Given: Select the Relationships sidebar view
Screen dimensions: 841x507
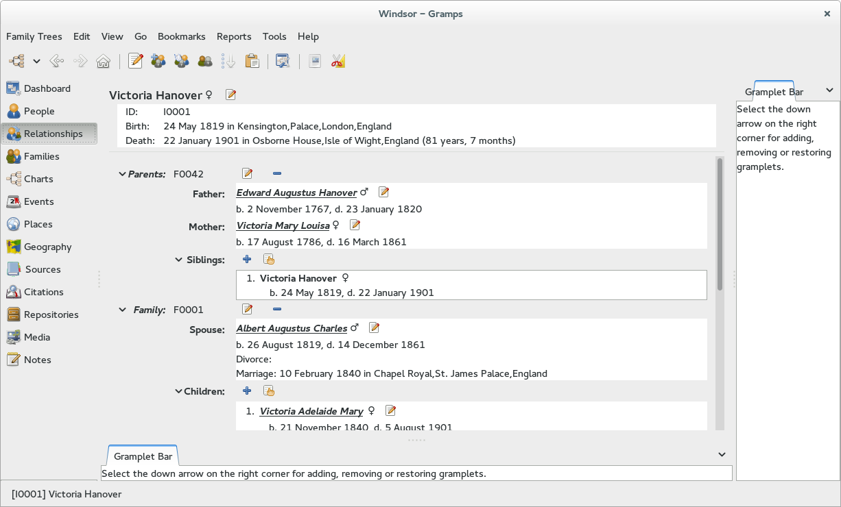Looking at the screenshot, I should point(49,134).
